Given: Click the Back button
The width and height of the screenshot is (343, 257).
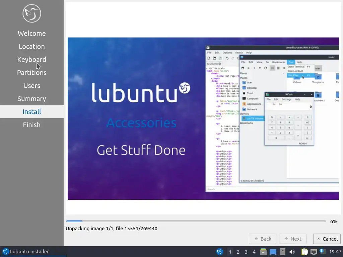Looking at the screenshot, I should pos(263,239).
